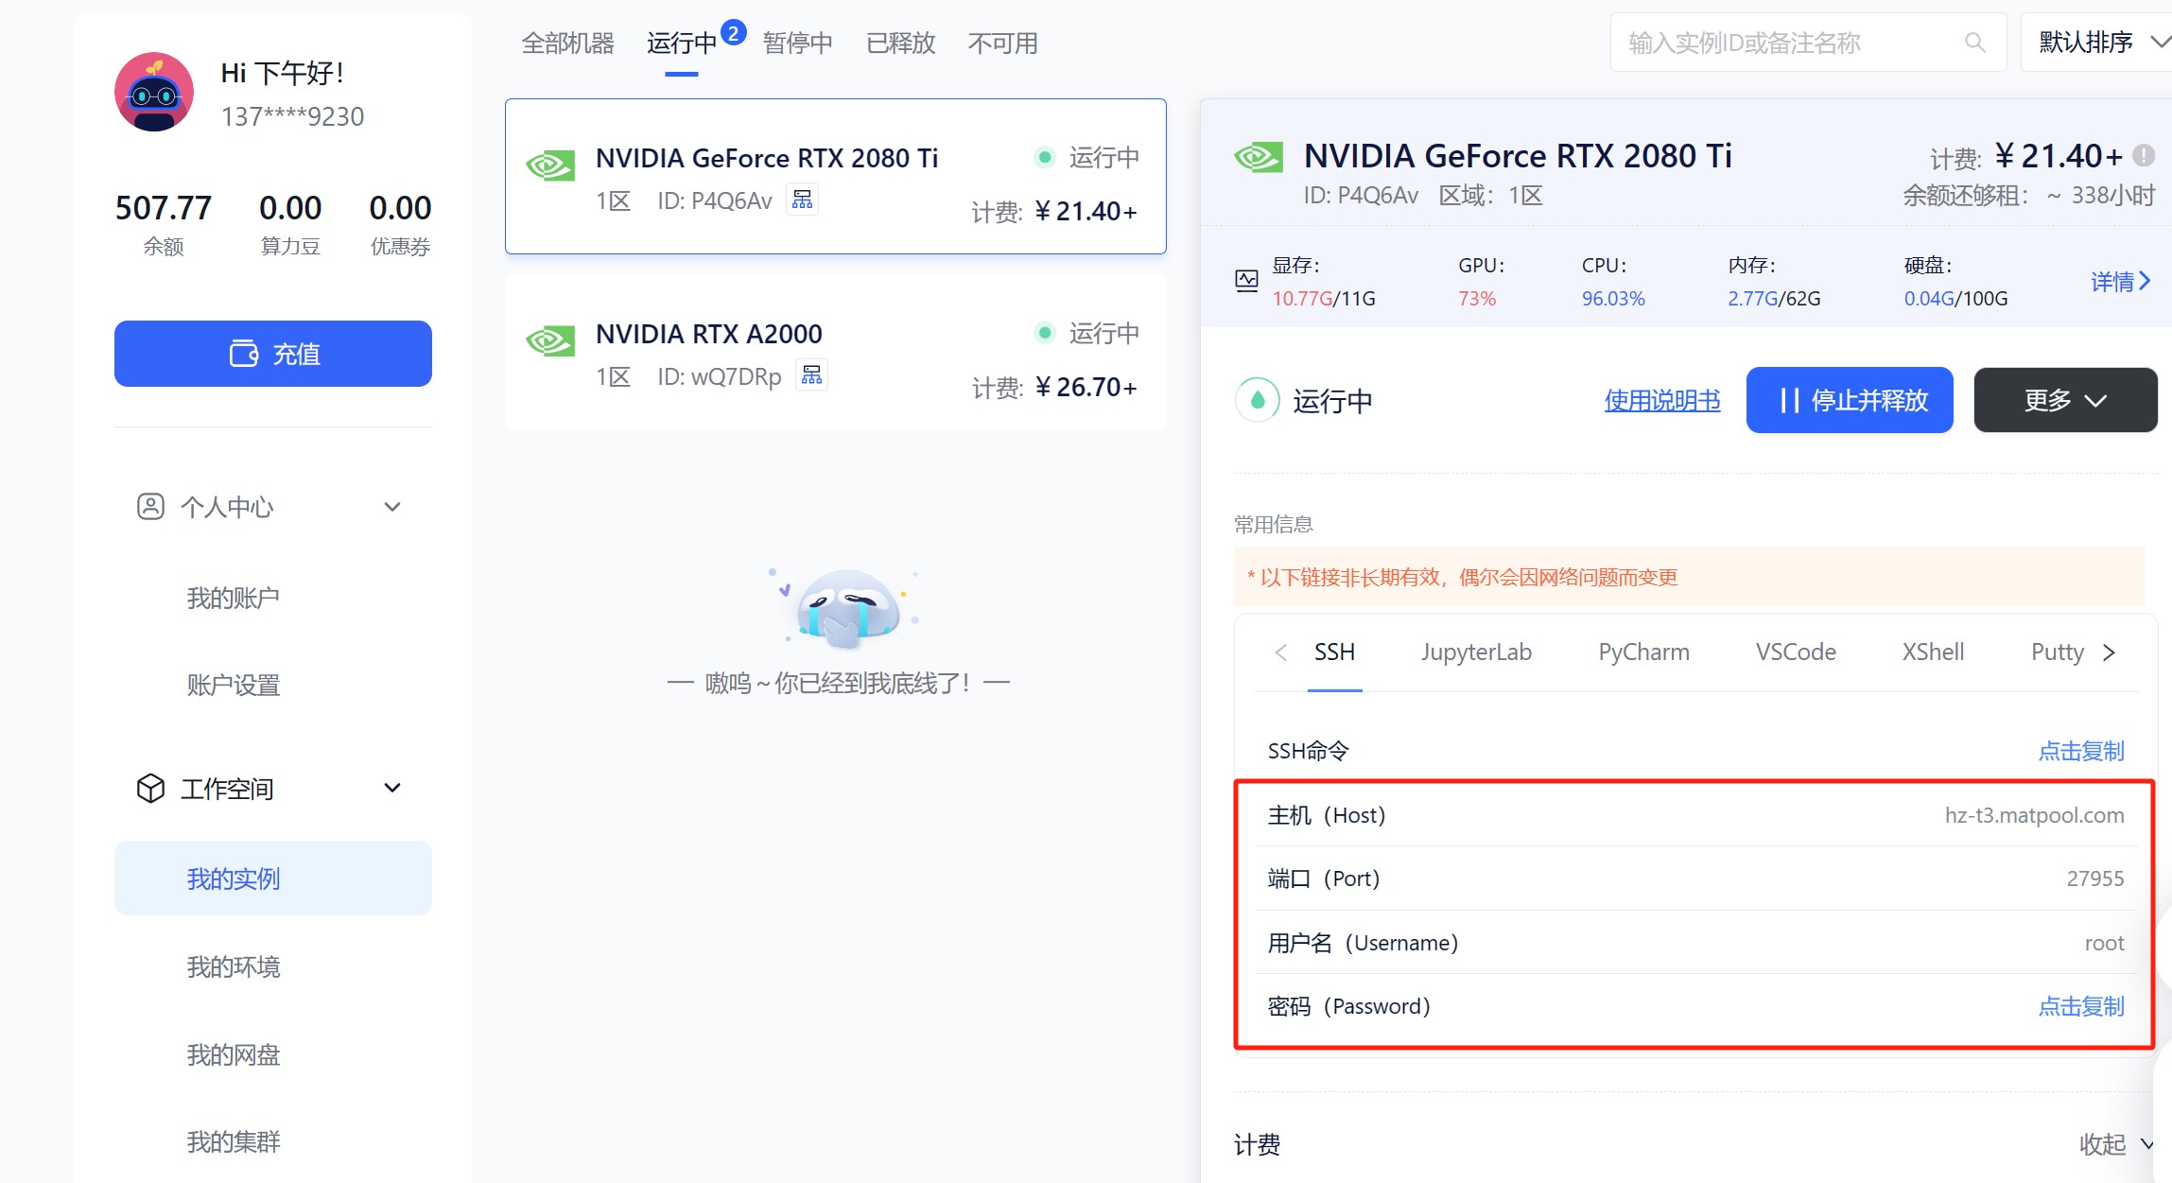Click the 优惠券 0.00 value

[x=400, y=207]
